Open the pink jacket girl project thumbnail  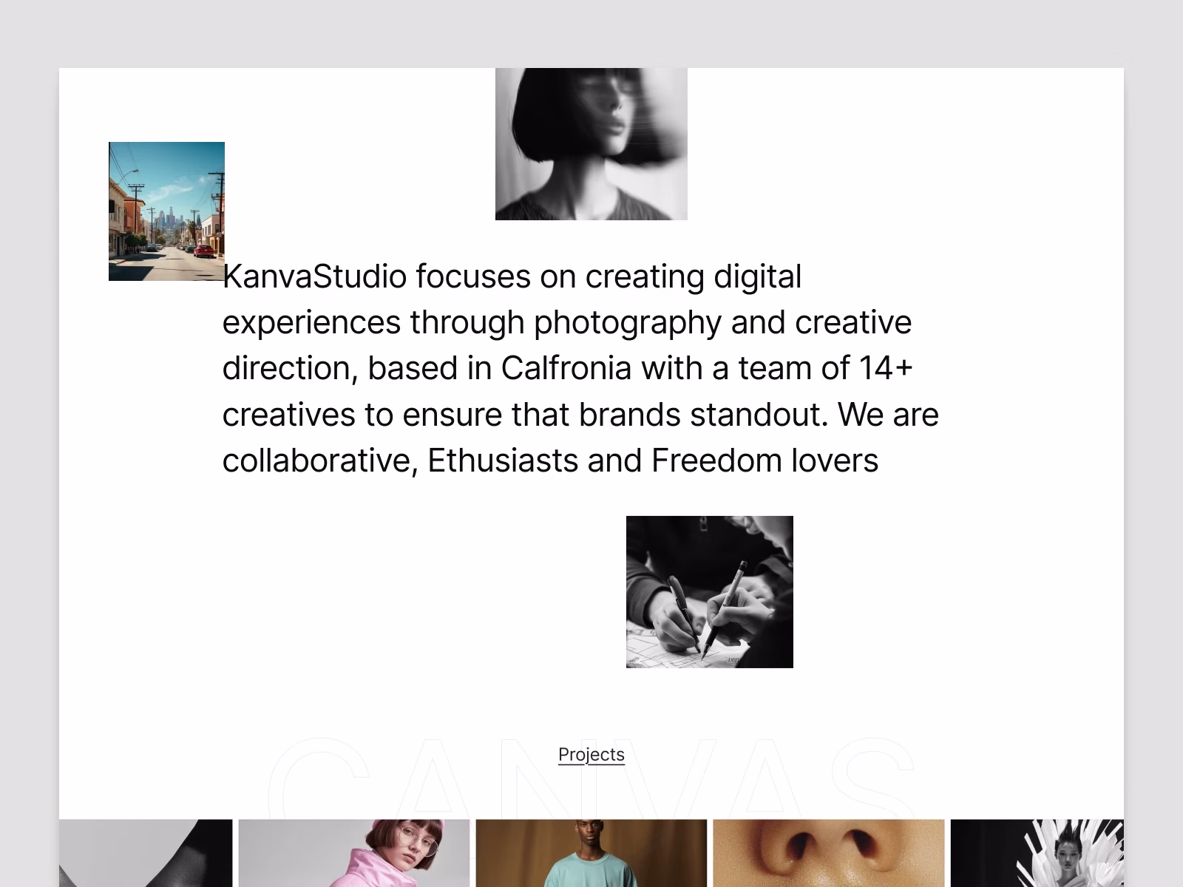354,853
